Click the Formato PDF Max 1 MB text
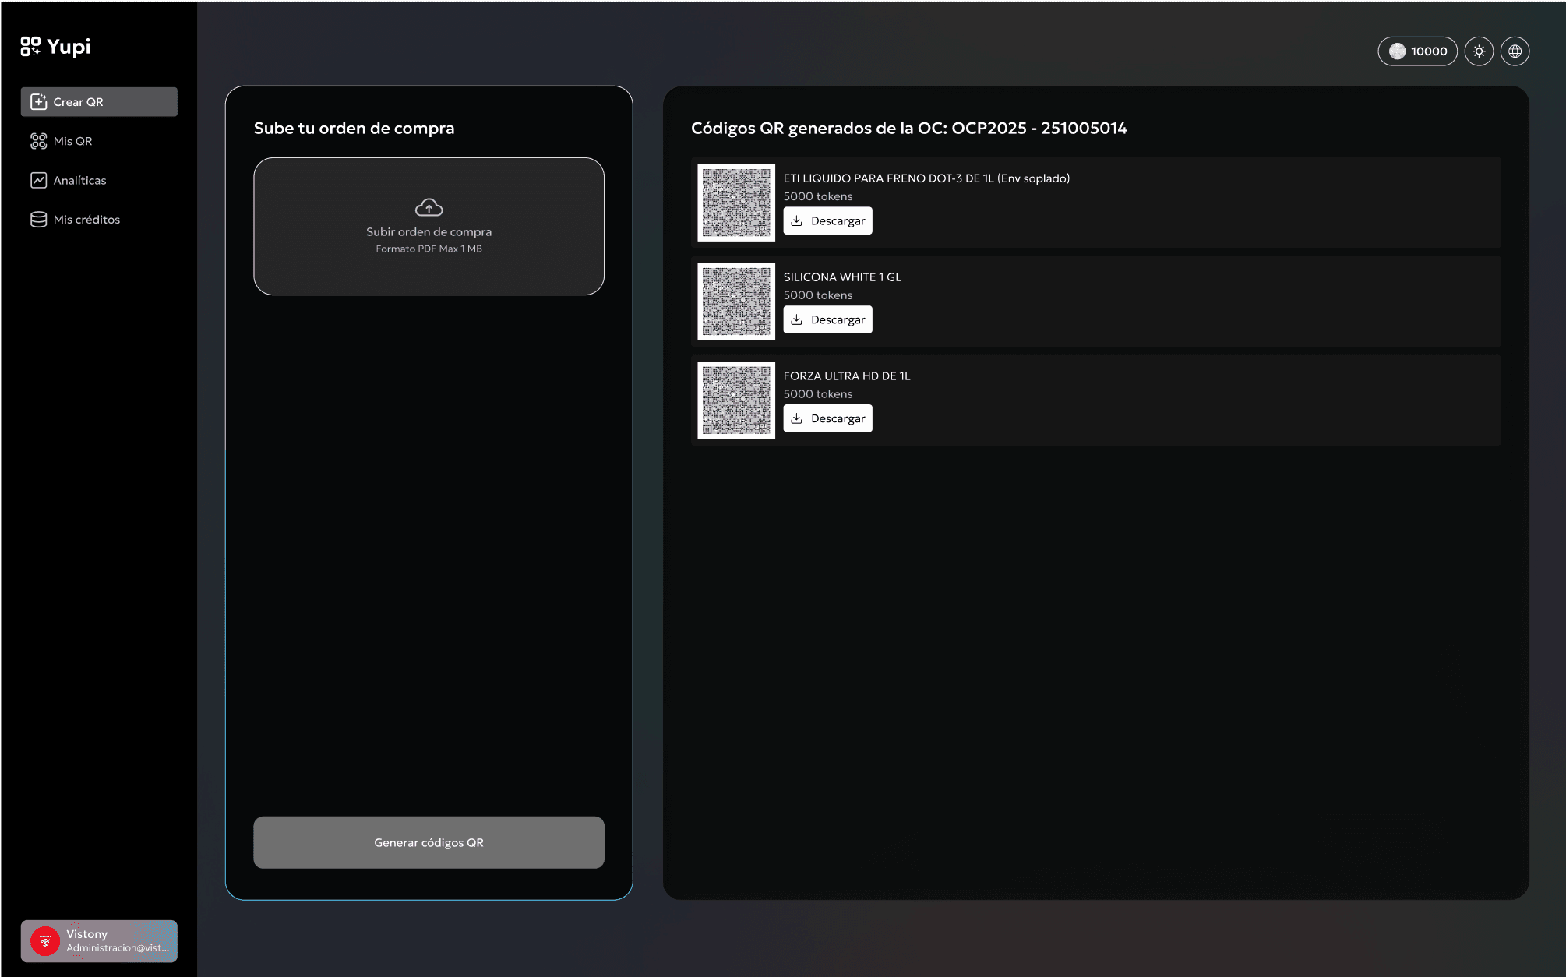The width and height of the screenshot is (1566, 977). click(429, 249)
